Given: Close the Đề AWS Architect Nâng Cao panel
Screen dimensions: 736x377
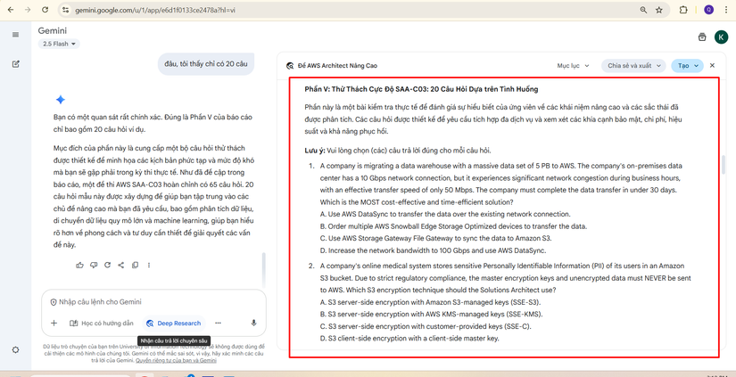Looking at the screenshot, I should click(x=712, y=66).
